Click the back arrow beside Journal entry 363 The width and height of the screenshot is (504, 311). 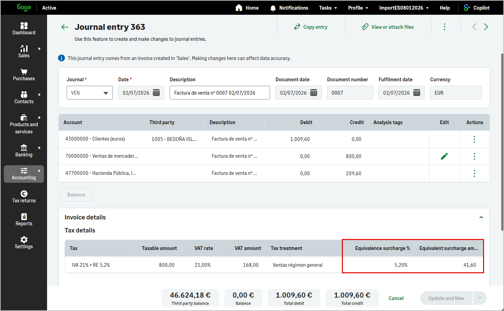[x=65, y=27]
